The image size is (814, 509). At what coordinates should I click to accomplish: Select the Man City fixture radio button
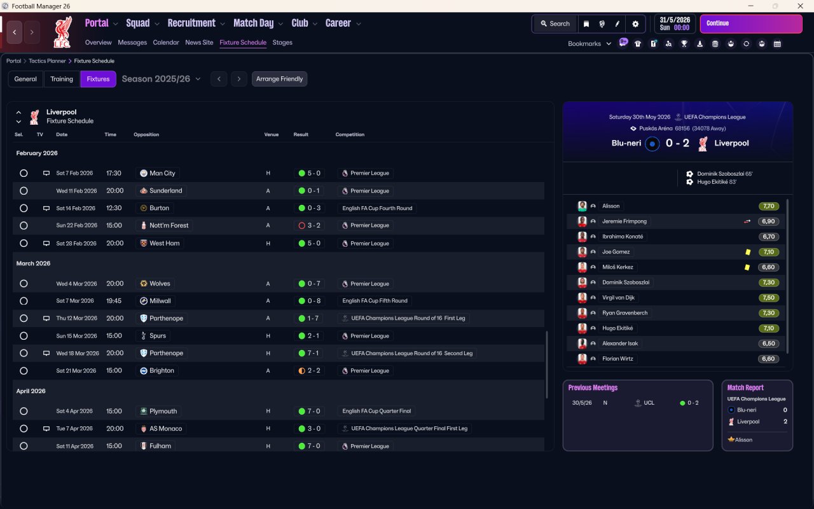coord(24,173)
